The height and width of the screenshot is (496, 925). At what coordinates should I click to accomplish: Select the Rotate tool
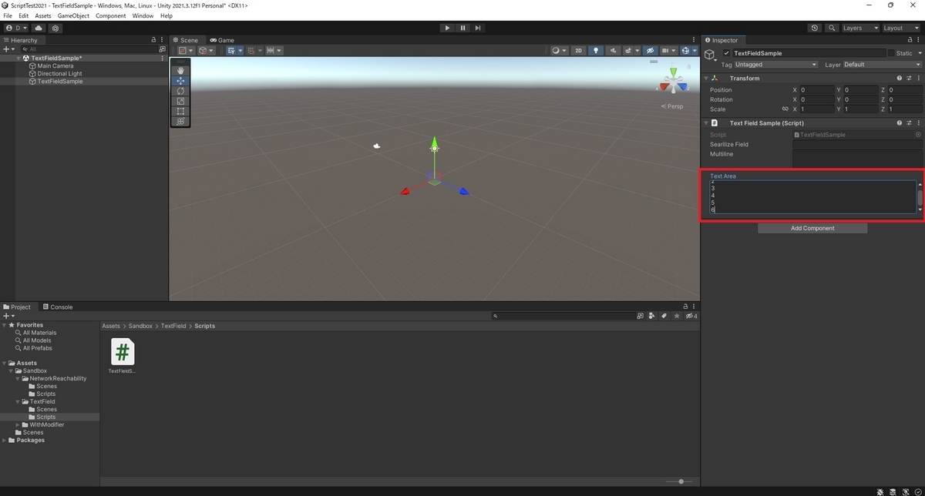[180, 90]
